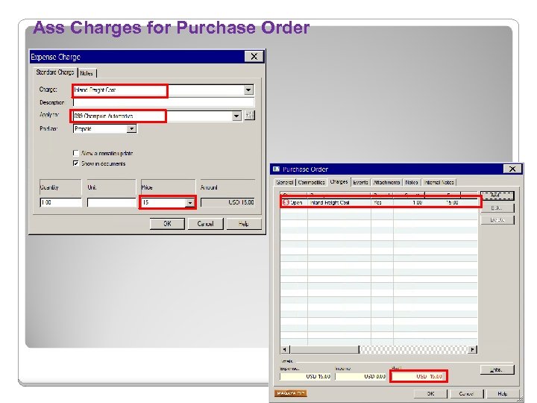Switch to Standard Charge tab

tap(55, 72)
